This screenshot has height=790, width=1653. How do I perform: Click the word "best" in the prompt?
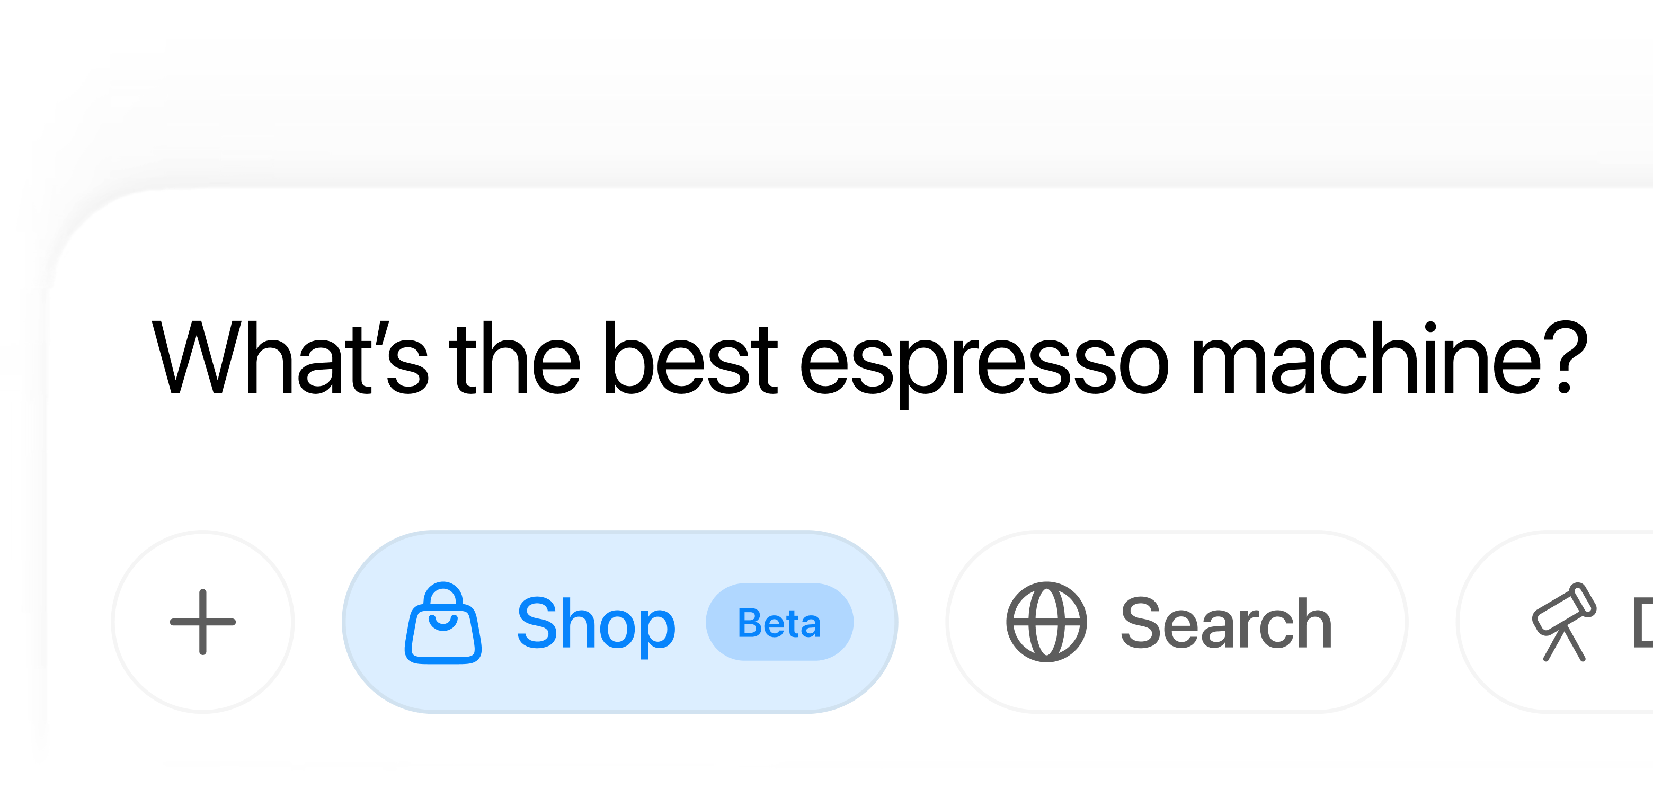[x=690, y=358]
